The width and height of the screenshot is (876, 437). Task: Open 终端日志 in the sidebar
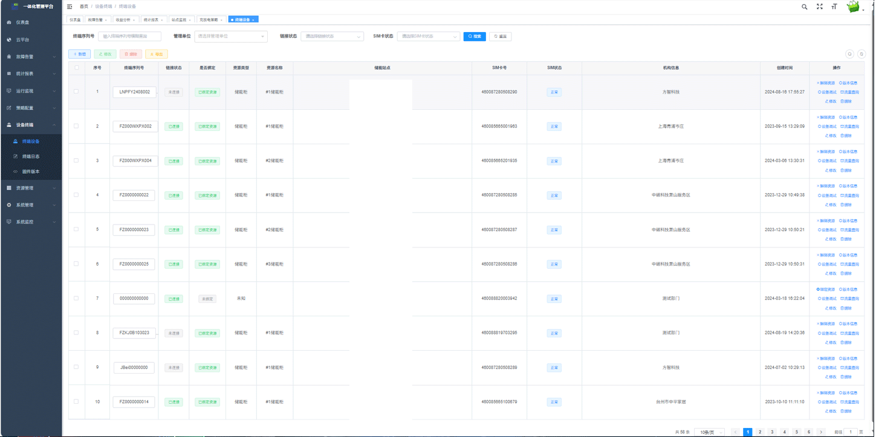coord(30,156)
